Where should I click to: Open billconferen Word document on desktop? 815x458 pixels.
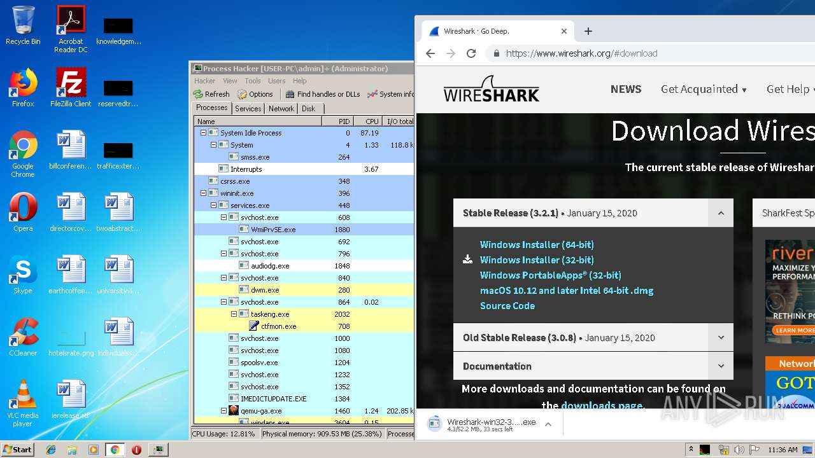tap(71, 150)
